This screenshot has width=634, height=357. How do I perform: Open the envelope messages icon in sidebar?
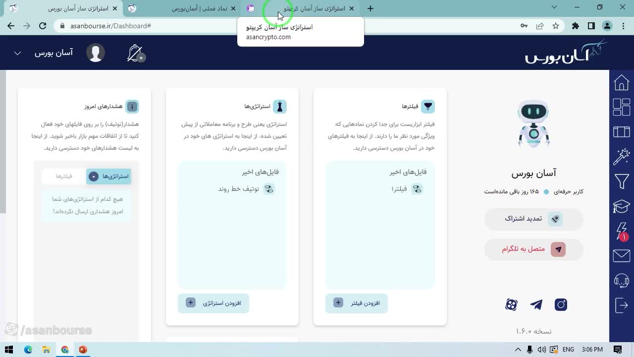[621, 255]
